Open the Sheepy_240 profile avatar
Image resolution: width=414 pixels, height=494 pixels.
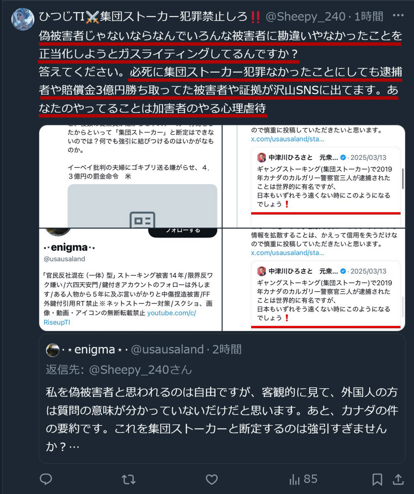(23, 19)
